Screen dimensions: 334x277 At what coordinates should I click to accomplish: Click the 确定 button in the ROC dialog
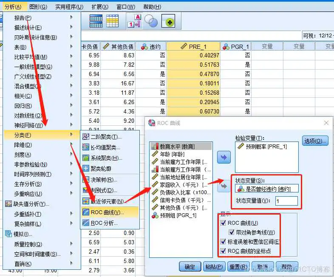(x=190, y=266)
